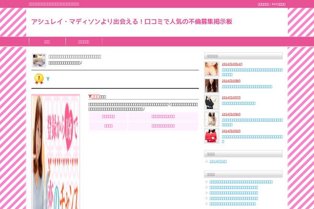The image size is (314, 209).
Task: Open thumbnail beside the 2014/10/7 post
Action: pos(211,102)
